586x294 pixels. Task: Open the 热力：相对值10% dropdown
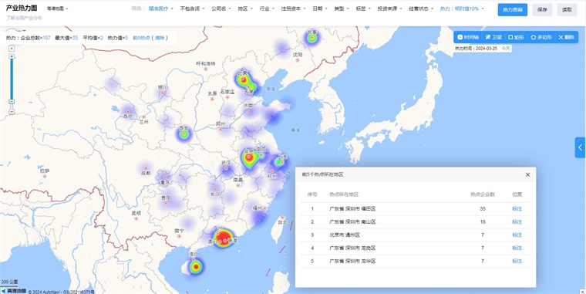pos(462,8)
